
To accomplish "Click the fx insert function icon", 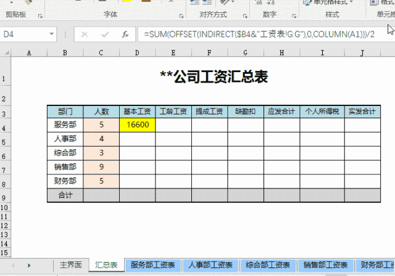I will pyautogui.click(x=125, y=34).
